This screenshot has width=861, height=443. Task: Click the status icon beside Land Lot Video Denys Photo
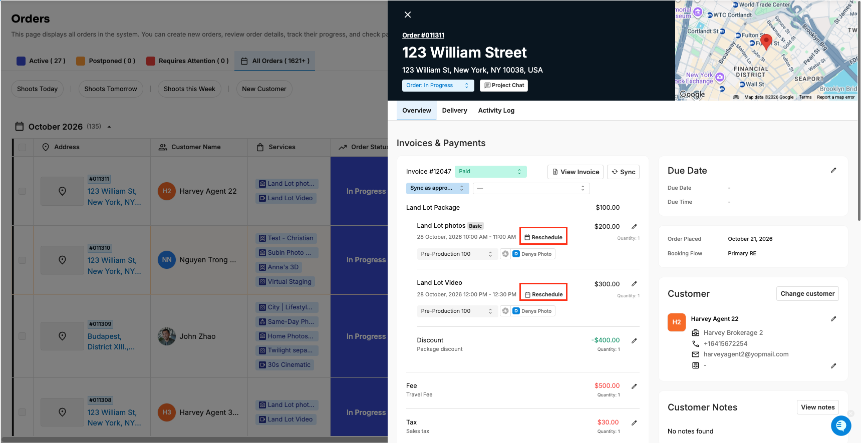[x=505, y=311]
